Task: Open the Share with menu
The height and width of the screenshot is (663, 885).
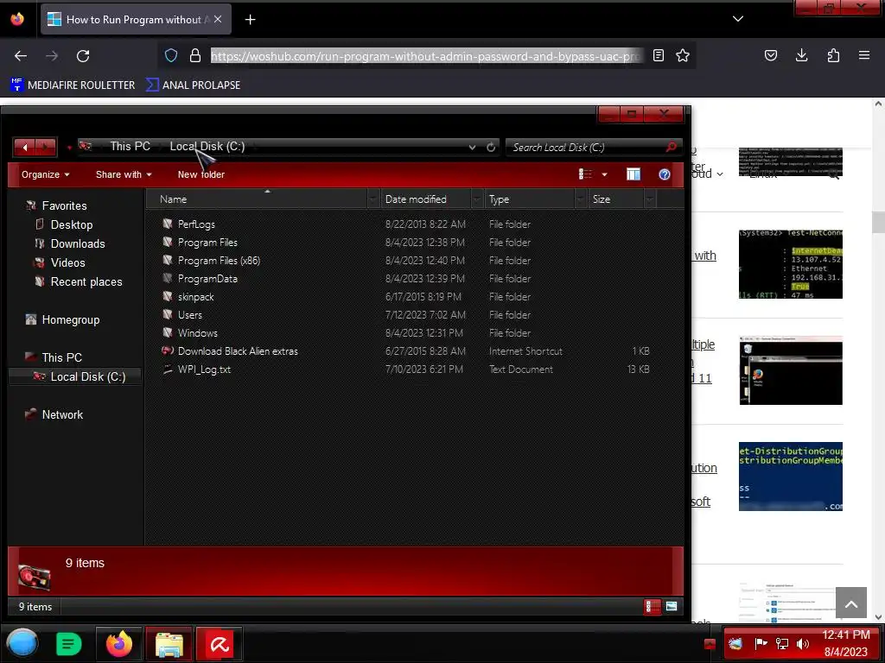Action: click(x=124, y=174)
